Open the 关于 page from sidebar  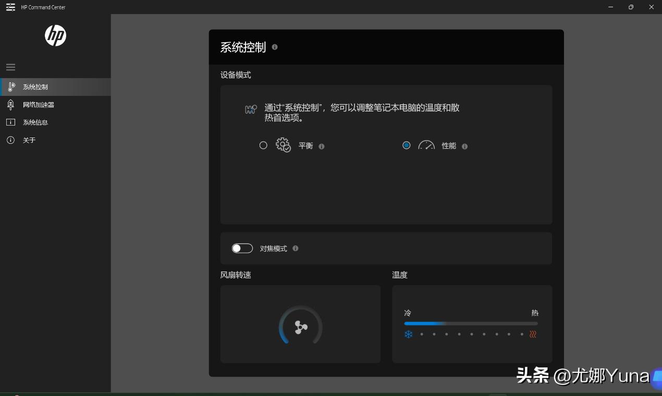pyautogui.click(x=30, y=140)
